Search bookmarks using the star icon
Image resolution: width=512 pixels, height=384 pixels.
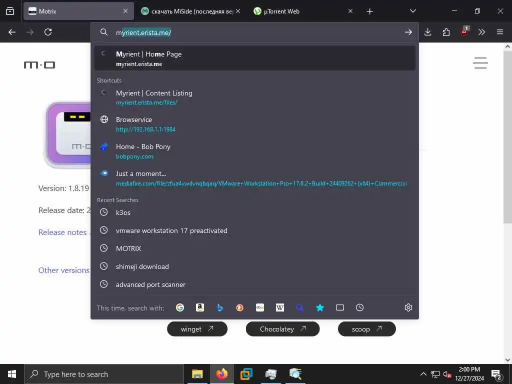pyautogui.click(x=320, y=307)
